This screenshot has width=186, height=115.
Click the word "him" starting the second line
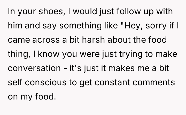click(15, 27)
